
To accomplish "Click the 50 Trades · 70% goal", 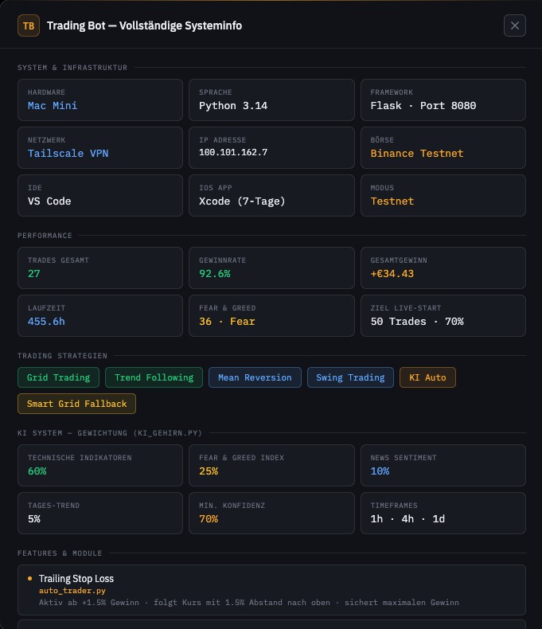I will pyautogui.click(x=417, y=322).
